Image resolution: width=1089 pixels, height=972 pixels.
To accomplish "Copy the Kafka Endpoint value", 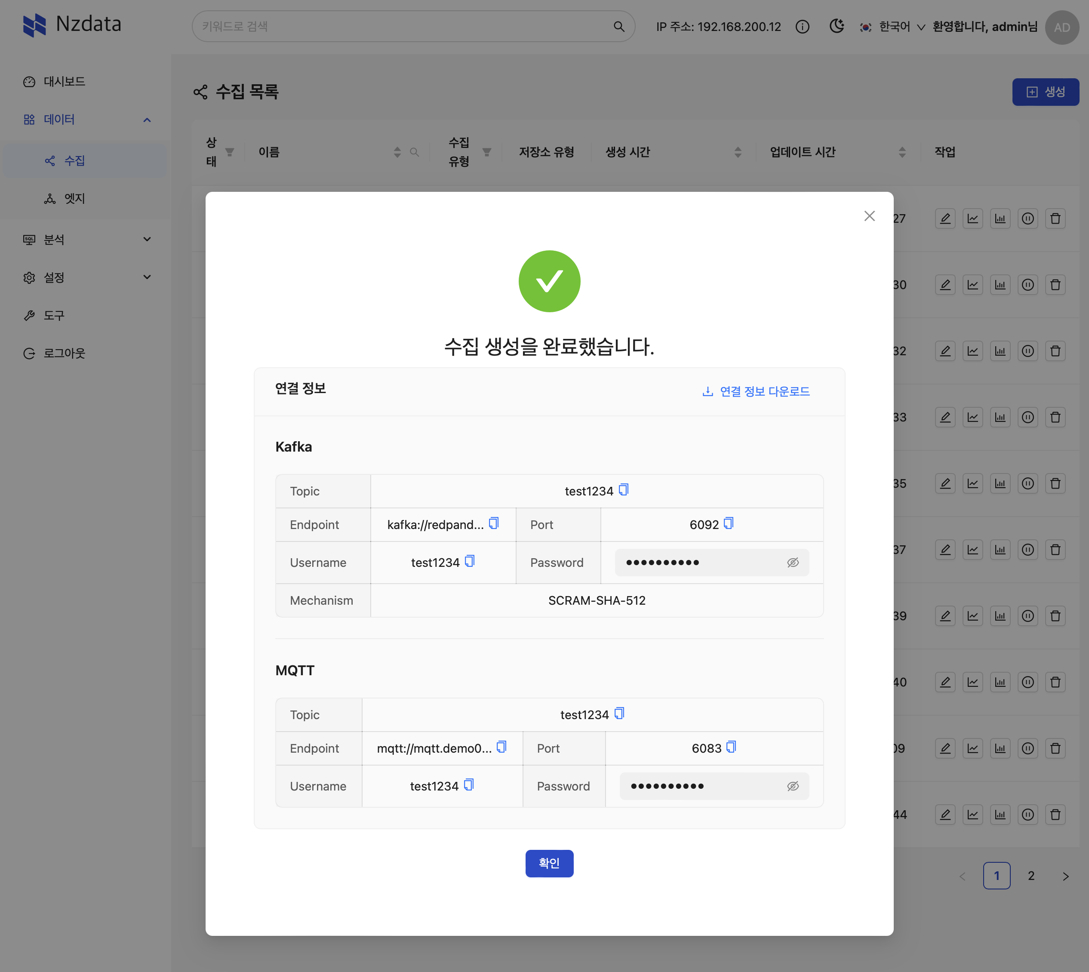I will point(494,523).
